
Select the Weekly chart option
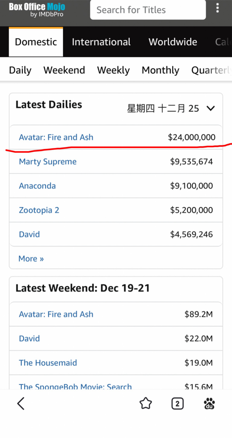click(113, 70)
